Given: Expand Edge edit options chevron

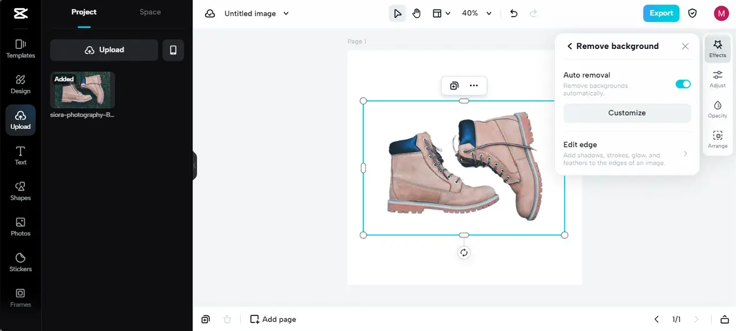Looking at the screenshot, I should (685, 154).
